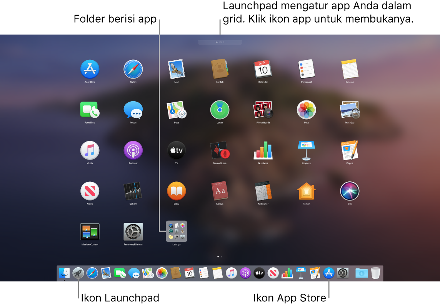This screenshot has height=306, width=440.
Task: Switch to the second Launchpad page dot
Action: pyautogui.click(x=222, y=257)
